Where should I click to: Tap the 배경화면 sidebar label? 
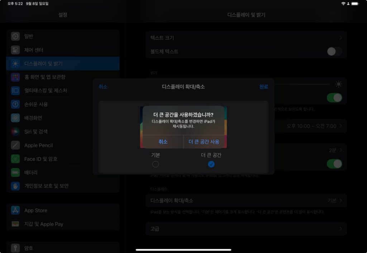33,118
